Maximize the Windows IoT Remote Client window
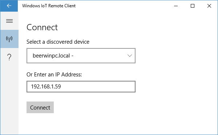218x135 pixels. point(193,6)
